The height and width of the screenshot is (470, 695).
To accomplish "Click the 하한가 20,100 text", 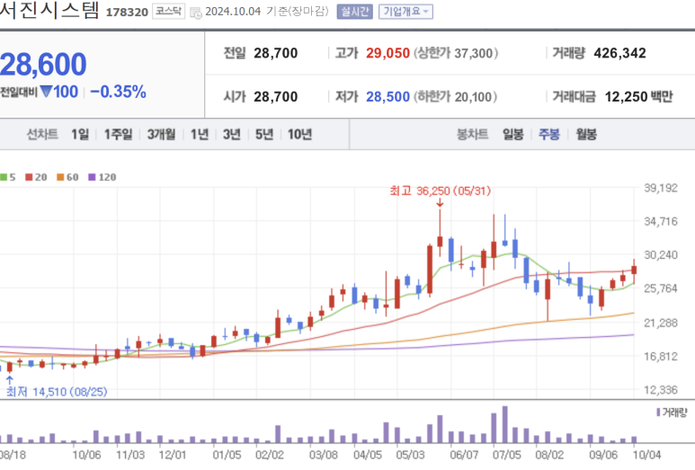I will [x=455, y=96].
